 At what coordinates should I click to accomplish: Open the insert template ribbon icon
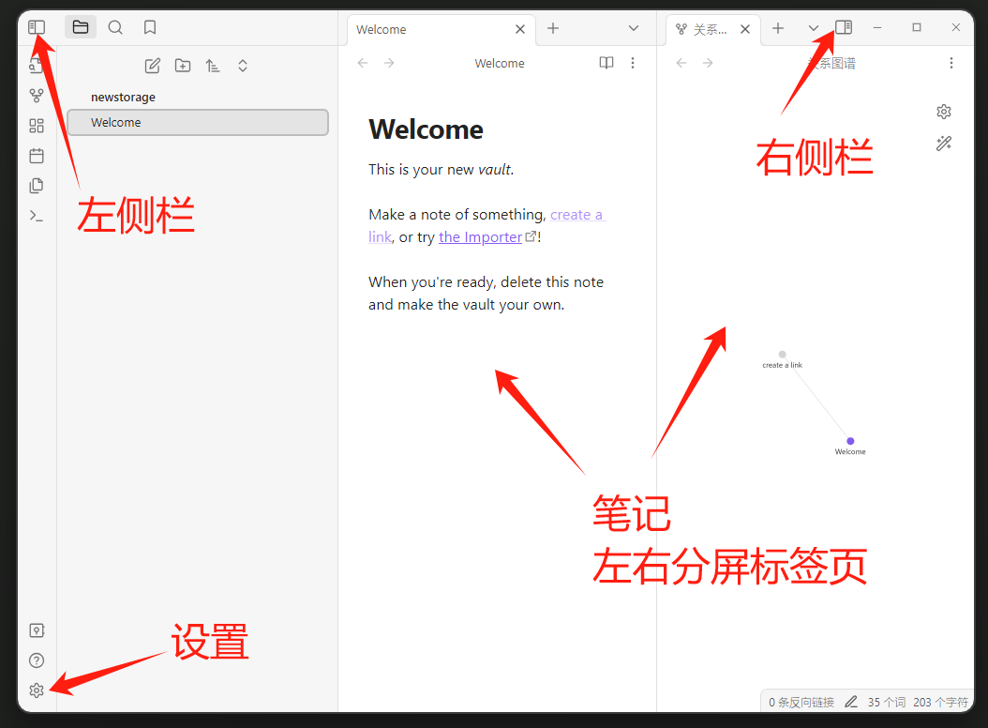point(37,186)
